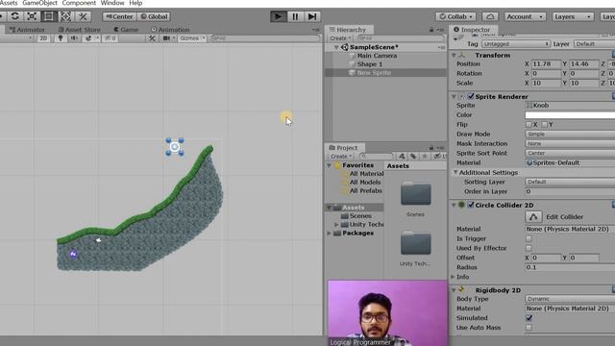Collapse the Additional Settings foldout
This screenshot has height=346, width=615.
pos(455,172)
